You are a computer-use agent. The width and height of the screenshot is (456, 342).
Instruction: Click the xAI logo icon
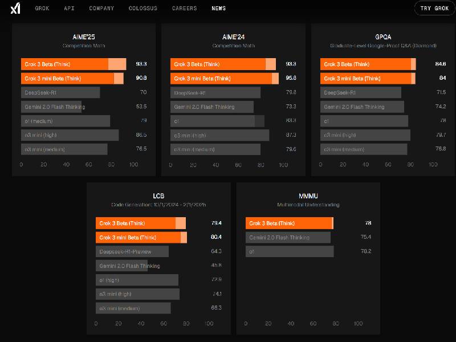(x=16, y=8)
